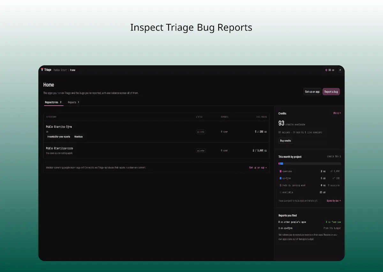Open the Billing link

(337, 113)
